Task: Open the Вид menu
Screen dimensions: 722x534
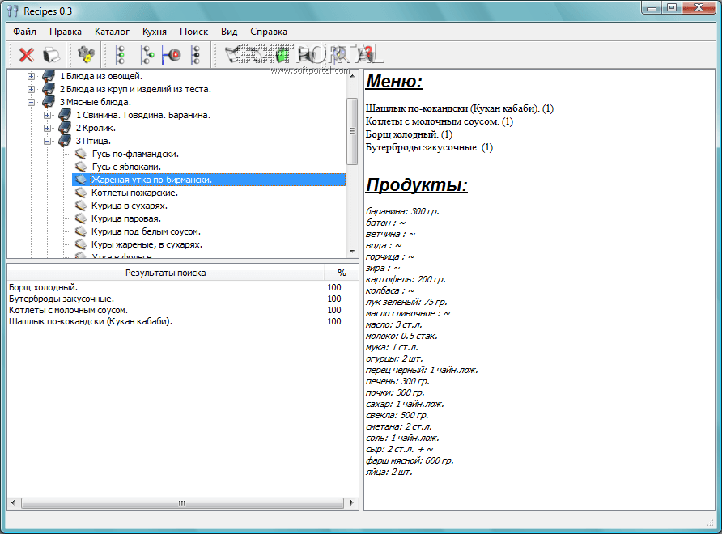Action: (x=229, y=32)
